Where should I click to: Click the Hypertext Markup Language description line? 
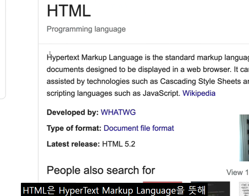click(x=148, y=58)
